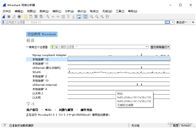Click the zoom out magnifier icon

pos(97,17)
